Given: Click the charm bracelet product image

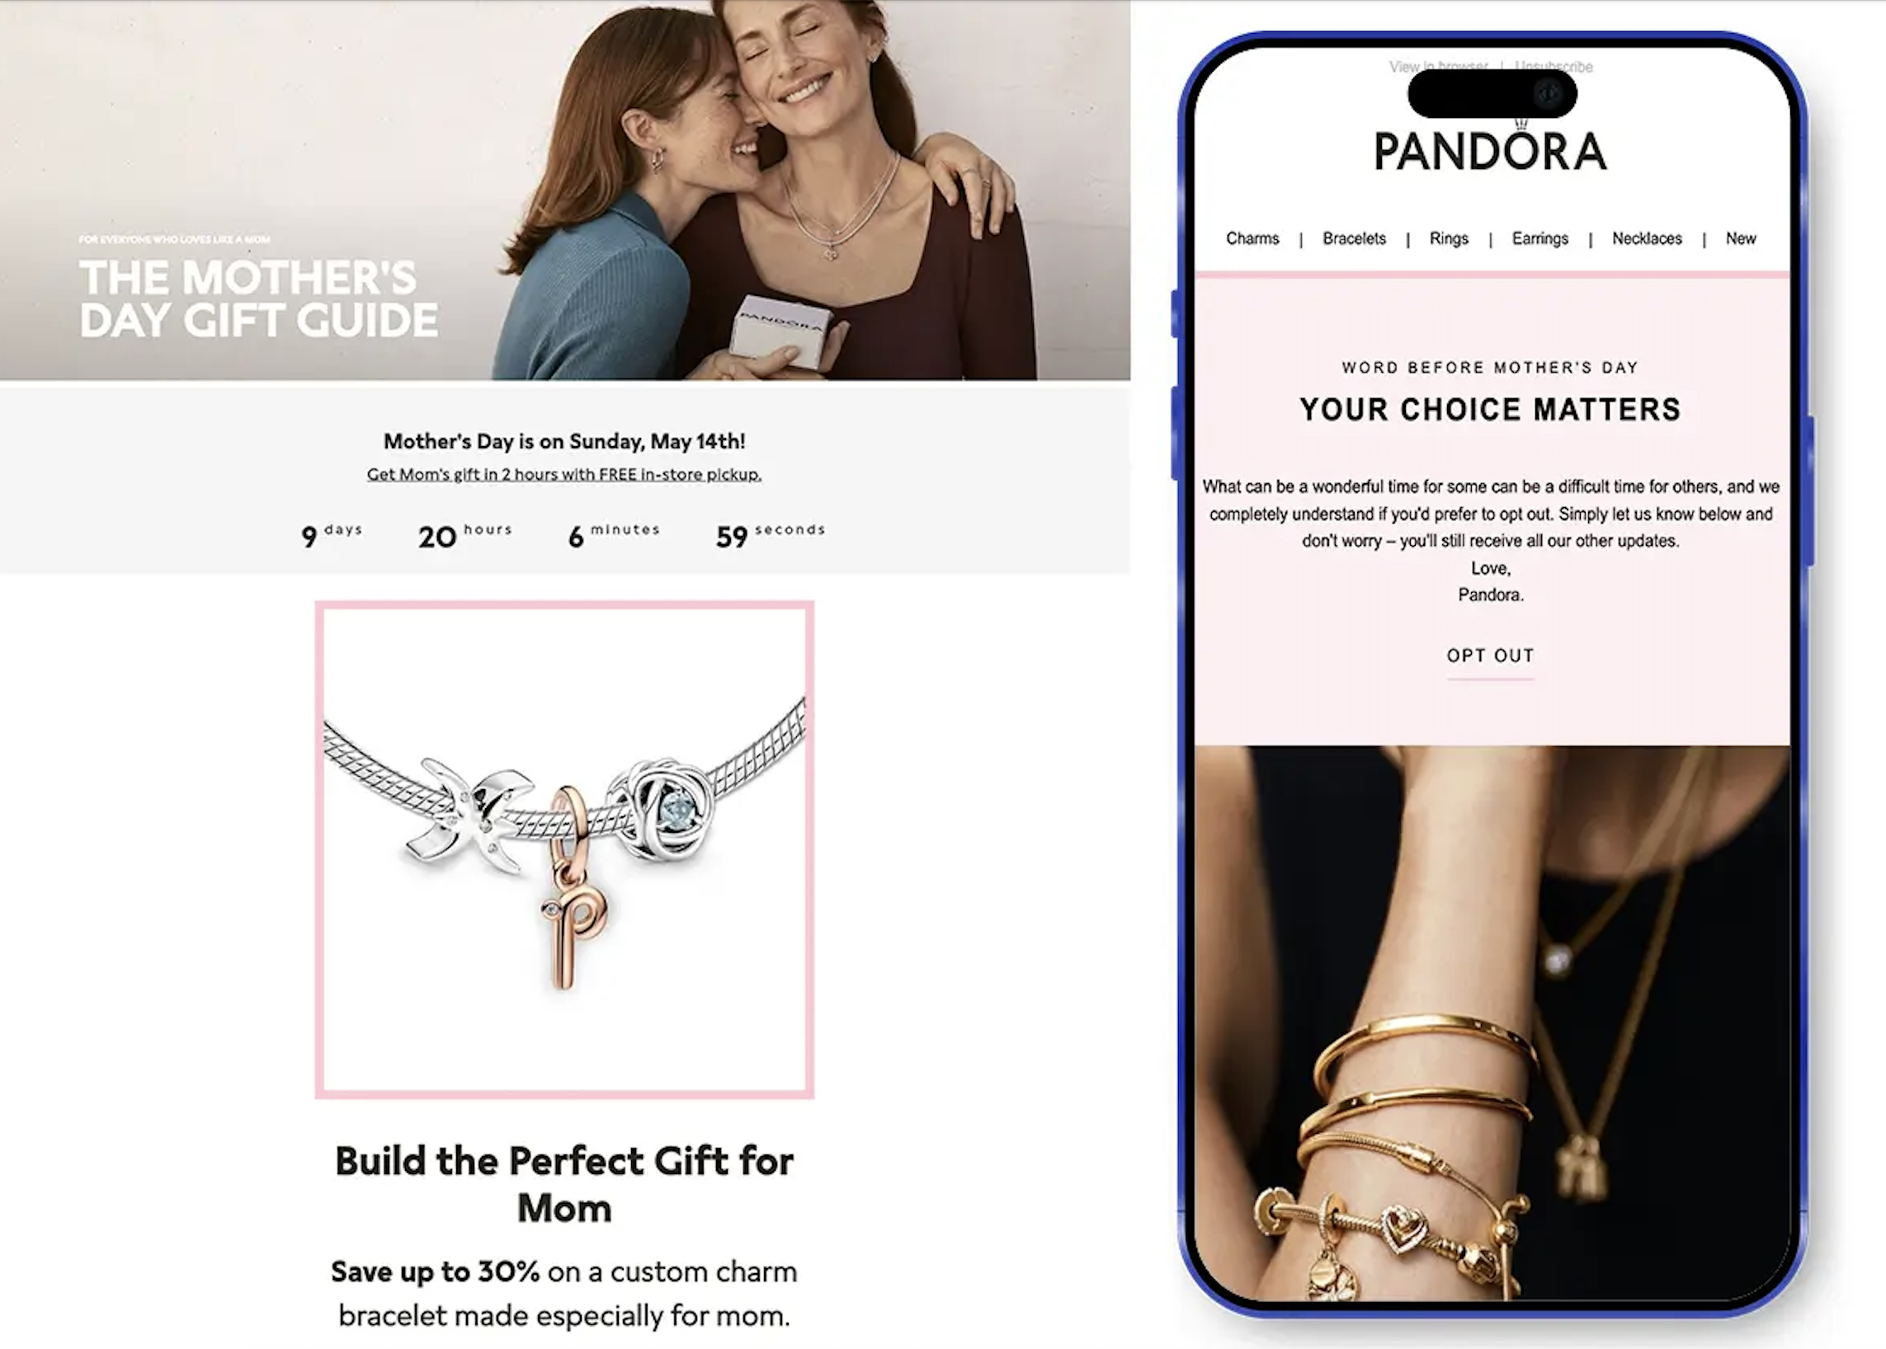Looking at the screenshot, I should (564, 849).
